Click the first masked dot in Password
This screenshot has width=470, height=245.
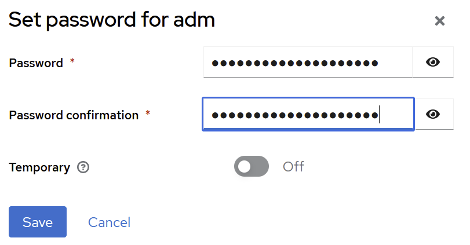(x=216, y=63)
